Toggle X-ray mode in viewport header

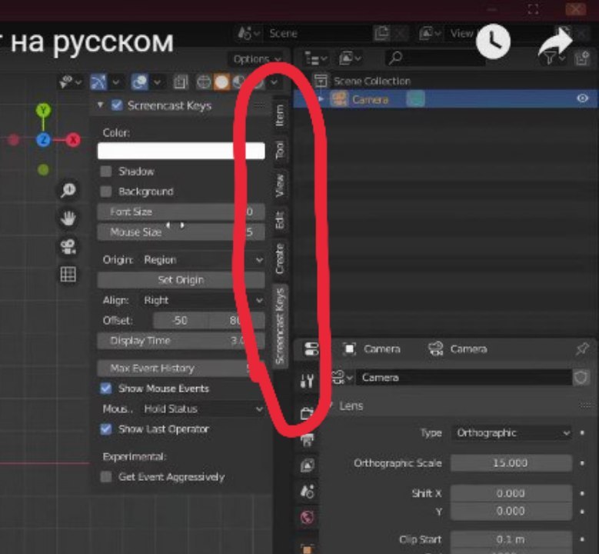pos(180,82)
